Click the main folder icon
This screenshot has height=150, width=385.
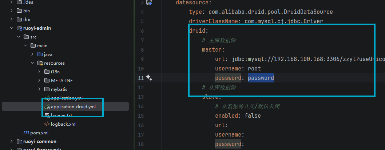(x=33, y=46)
